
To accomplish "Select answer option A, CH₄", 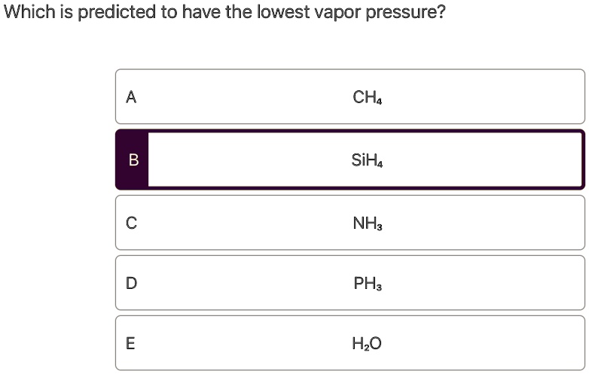I will pyautogui.click(x=350, y=96).
